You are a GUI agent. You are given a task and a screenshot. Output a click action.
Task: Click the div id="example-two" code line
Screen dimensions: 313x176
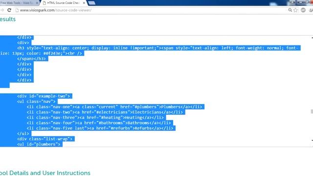[44, 96]
